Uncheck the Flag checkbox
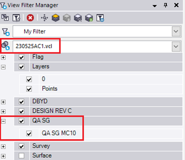 click(21, 57)
